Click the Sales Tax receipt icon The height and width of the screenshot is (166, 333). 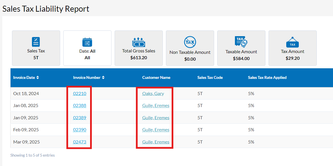click(x=36, y=42)
